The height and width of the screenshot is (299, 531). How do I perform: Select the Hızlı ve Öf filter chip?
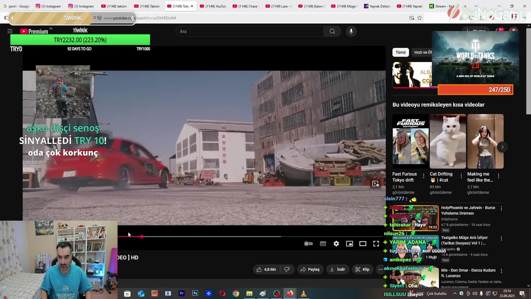coord(422,52)
